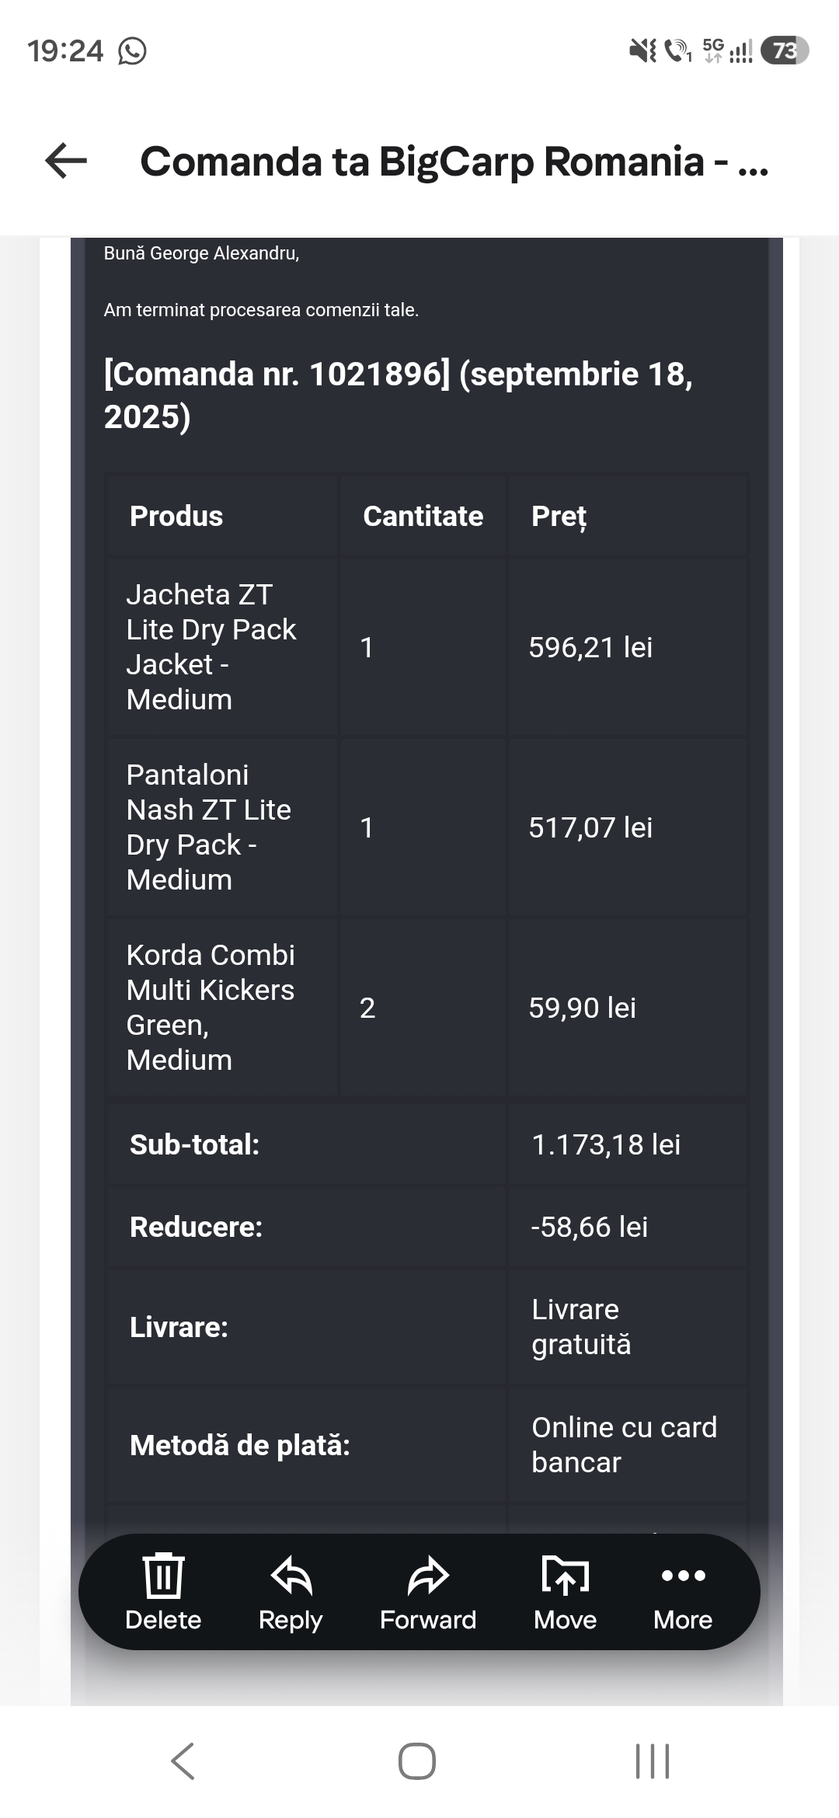
Task: Forward the order confirmation email
Action: coord(428,1591)
